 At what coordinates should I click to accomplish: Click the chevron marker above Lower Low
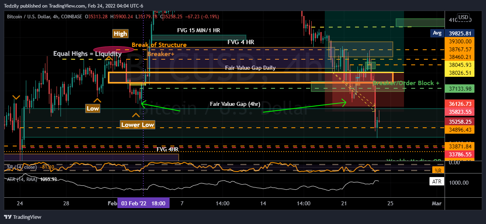coord(136,115)
